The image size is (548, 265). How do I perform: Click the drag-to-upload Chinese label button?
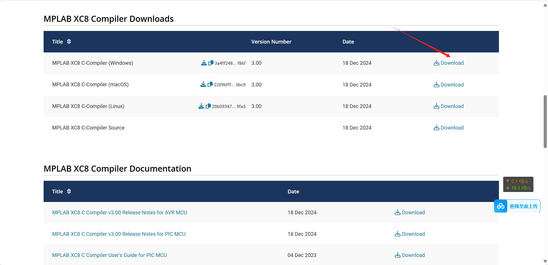coord(523,206)
